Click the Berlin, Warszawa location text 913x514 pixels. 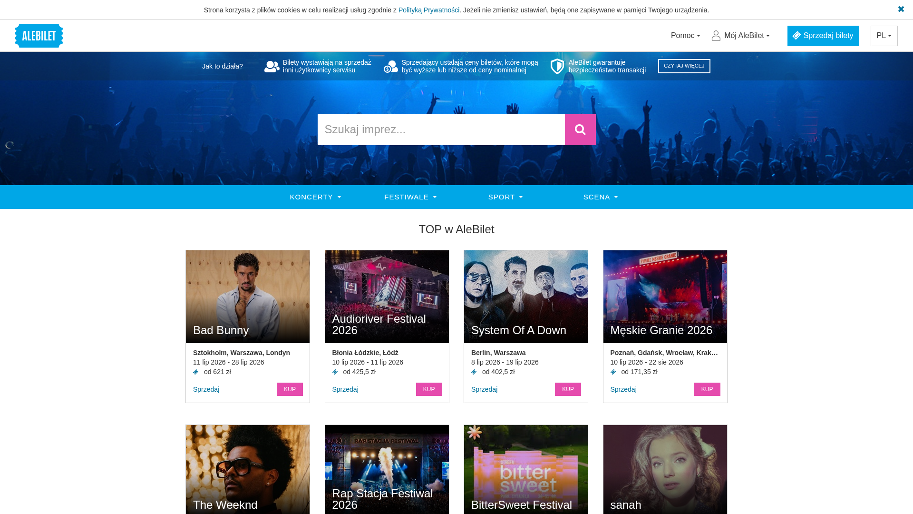tap(498, 353)
